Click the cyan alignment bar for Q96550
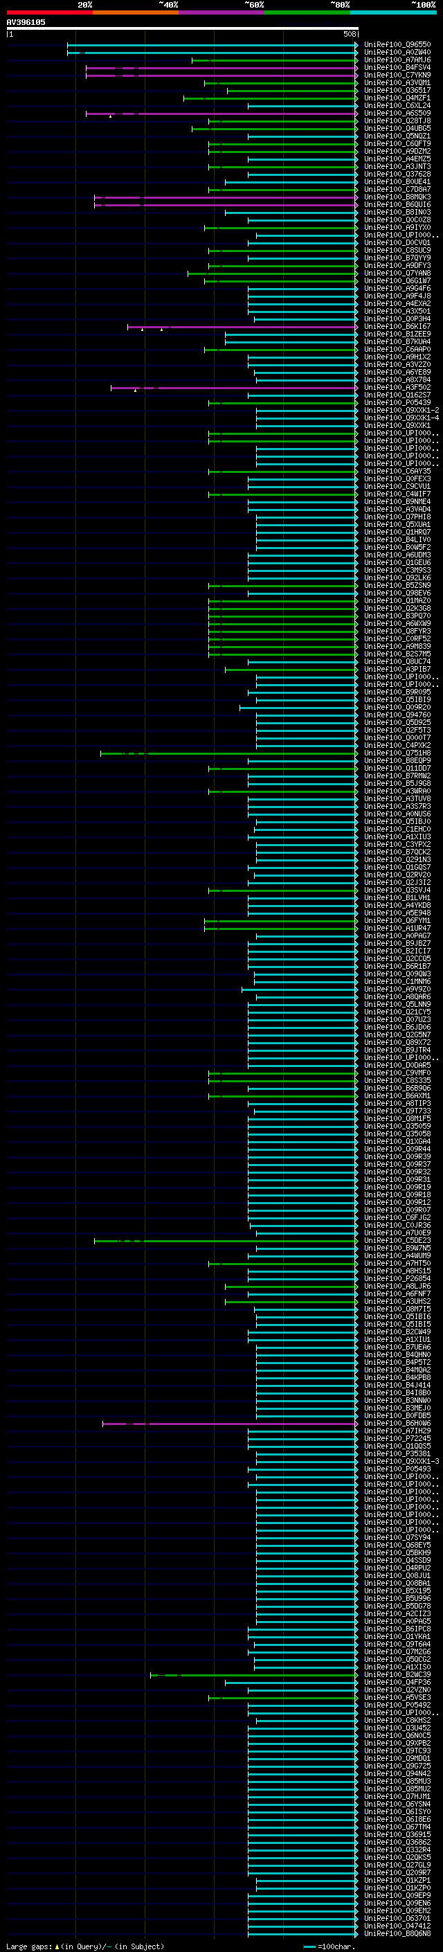The height and width of the screenshot is (1952, 443). [x=212, y=46]
